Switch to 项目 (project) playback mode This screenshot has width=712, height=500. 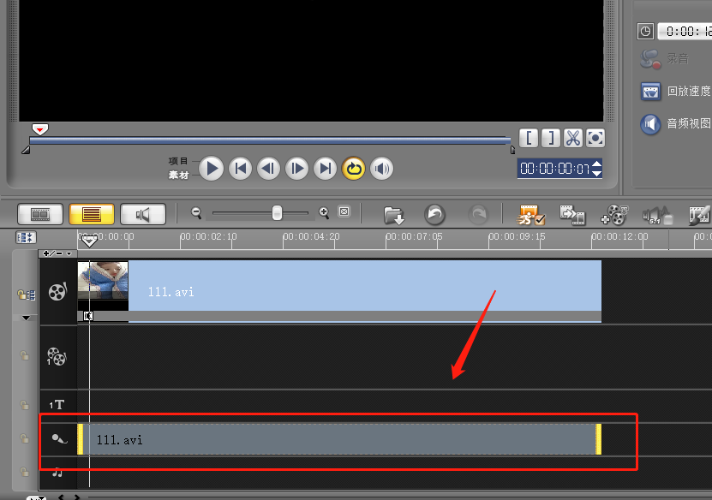pyautogui.click(x=178, y=161)
